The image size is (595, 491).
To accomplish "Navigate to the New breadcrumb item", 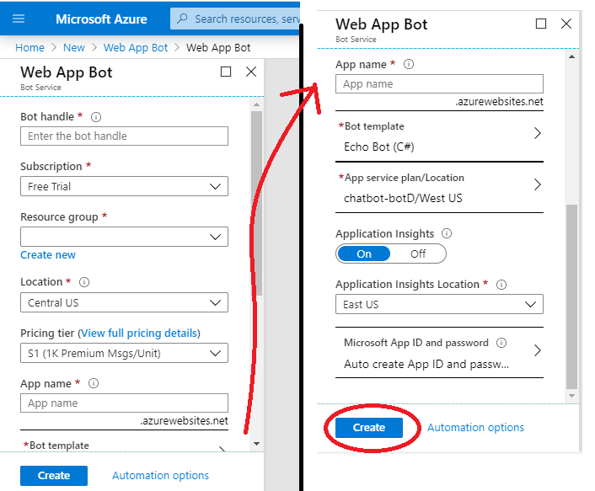I will (74, 48).
